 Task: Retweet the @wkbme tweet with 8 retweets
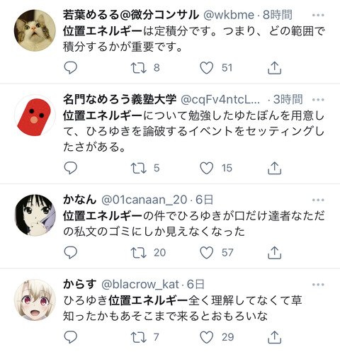(x=139, y=68)
